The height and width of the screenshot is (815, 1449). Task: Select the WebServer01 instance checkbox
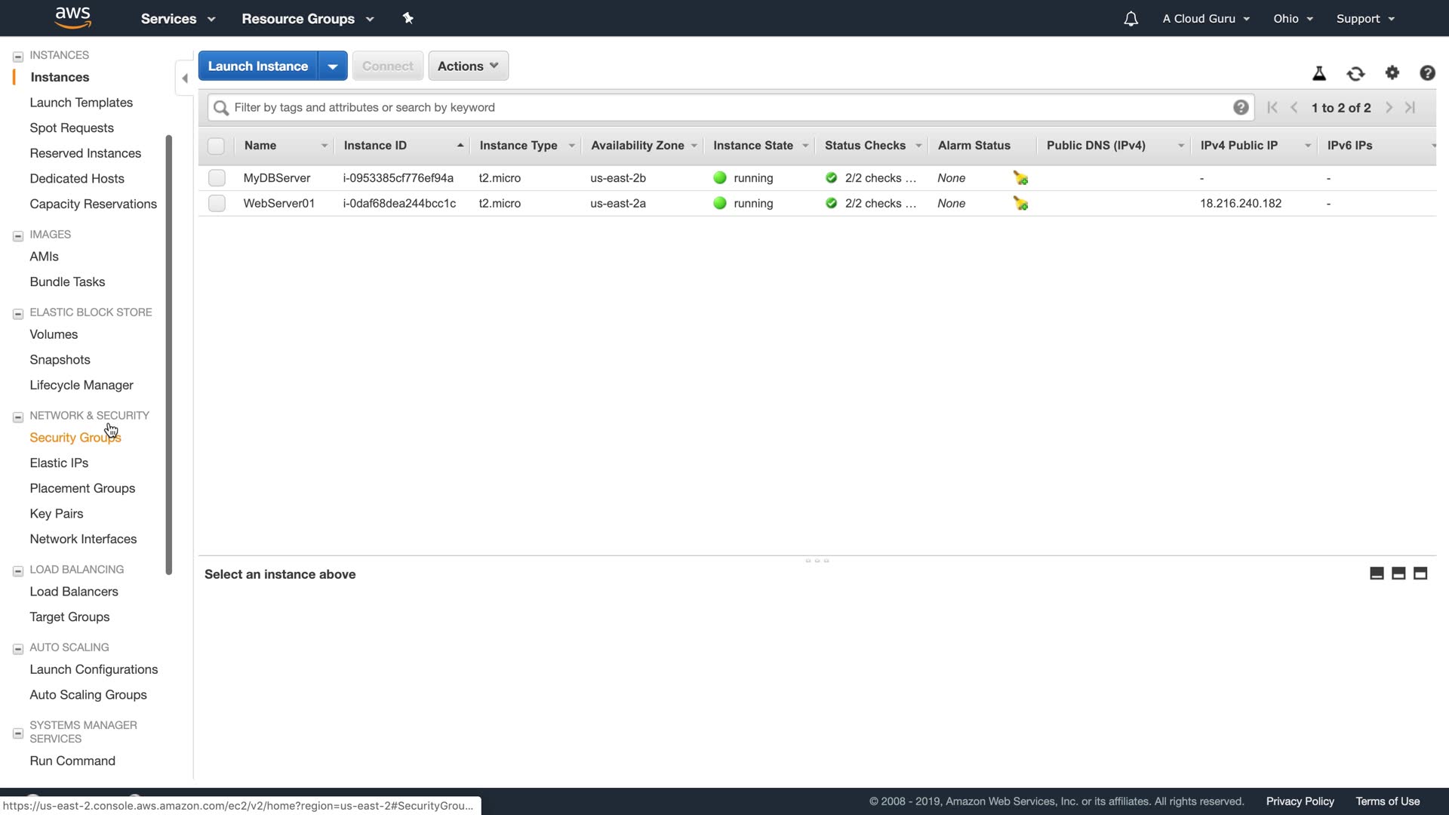click(x=217, y=204)
